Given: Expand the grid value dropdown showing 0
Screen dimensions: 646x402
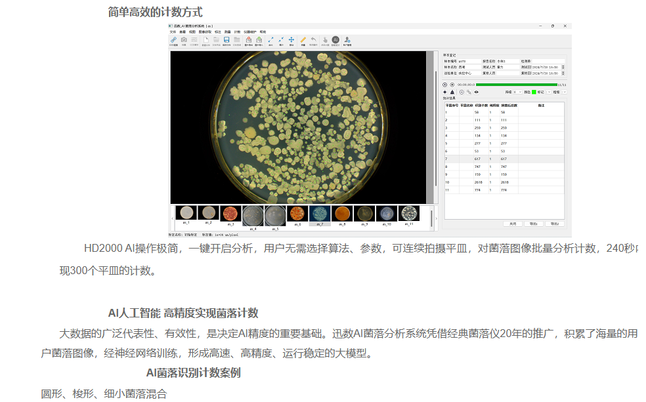Looking at the screenshot, I should 517,92.
